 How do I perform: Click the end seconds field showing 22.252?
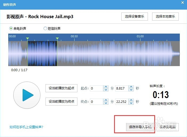click(122, 102)
